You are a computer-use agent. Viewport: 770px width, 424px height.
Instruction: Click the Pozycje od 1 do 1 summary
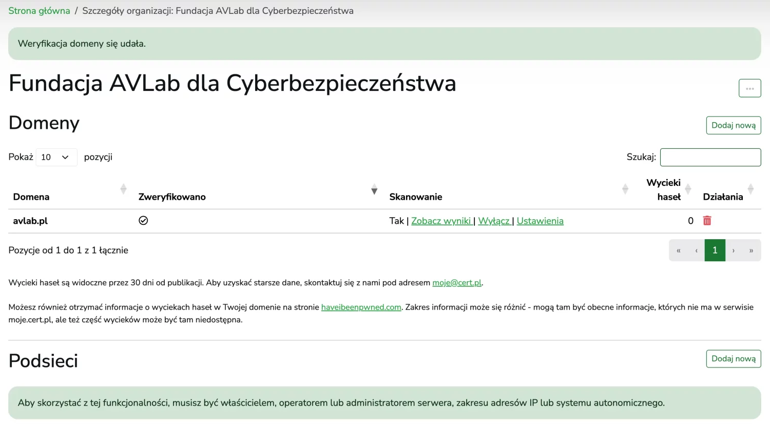(68, 250)
